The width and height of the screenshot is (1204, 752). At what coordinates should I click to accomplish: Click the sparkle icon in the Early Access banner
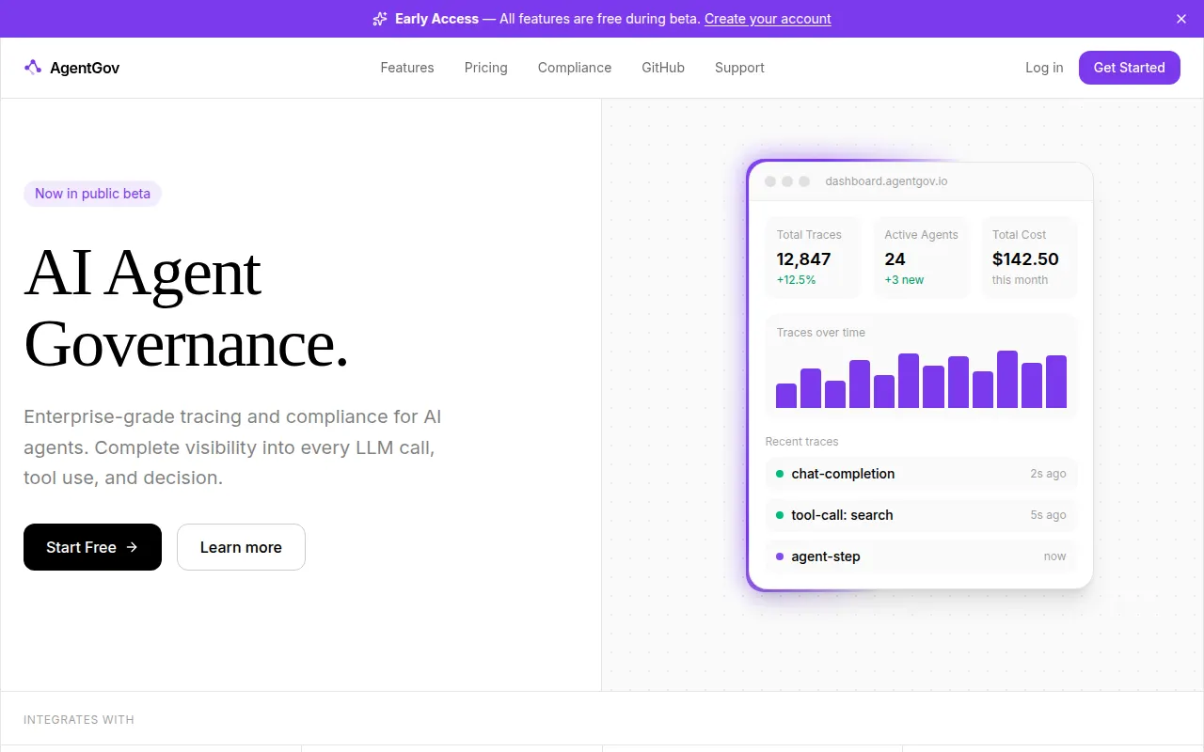click(x=380, y=19)
